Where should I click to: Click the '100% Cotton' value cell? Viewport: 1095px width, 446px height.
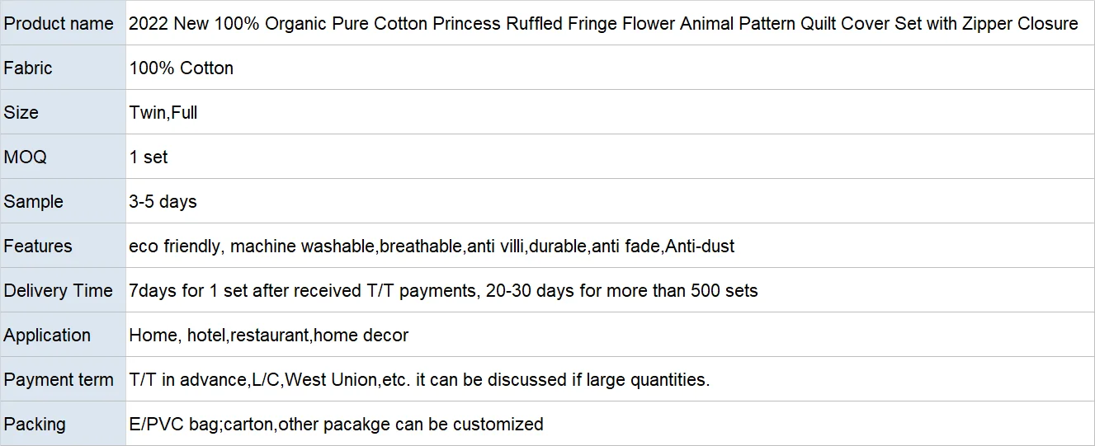pyautogui.click(x=610, y=68)
